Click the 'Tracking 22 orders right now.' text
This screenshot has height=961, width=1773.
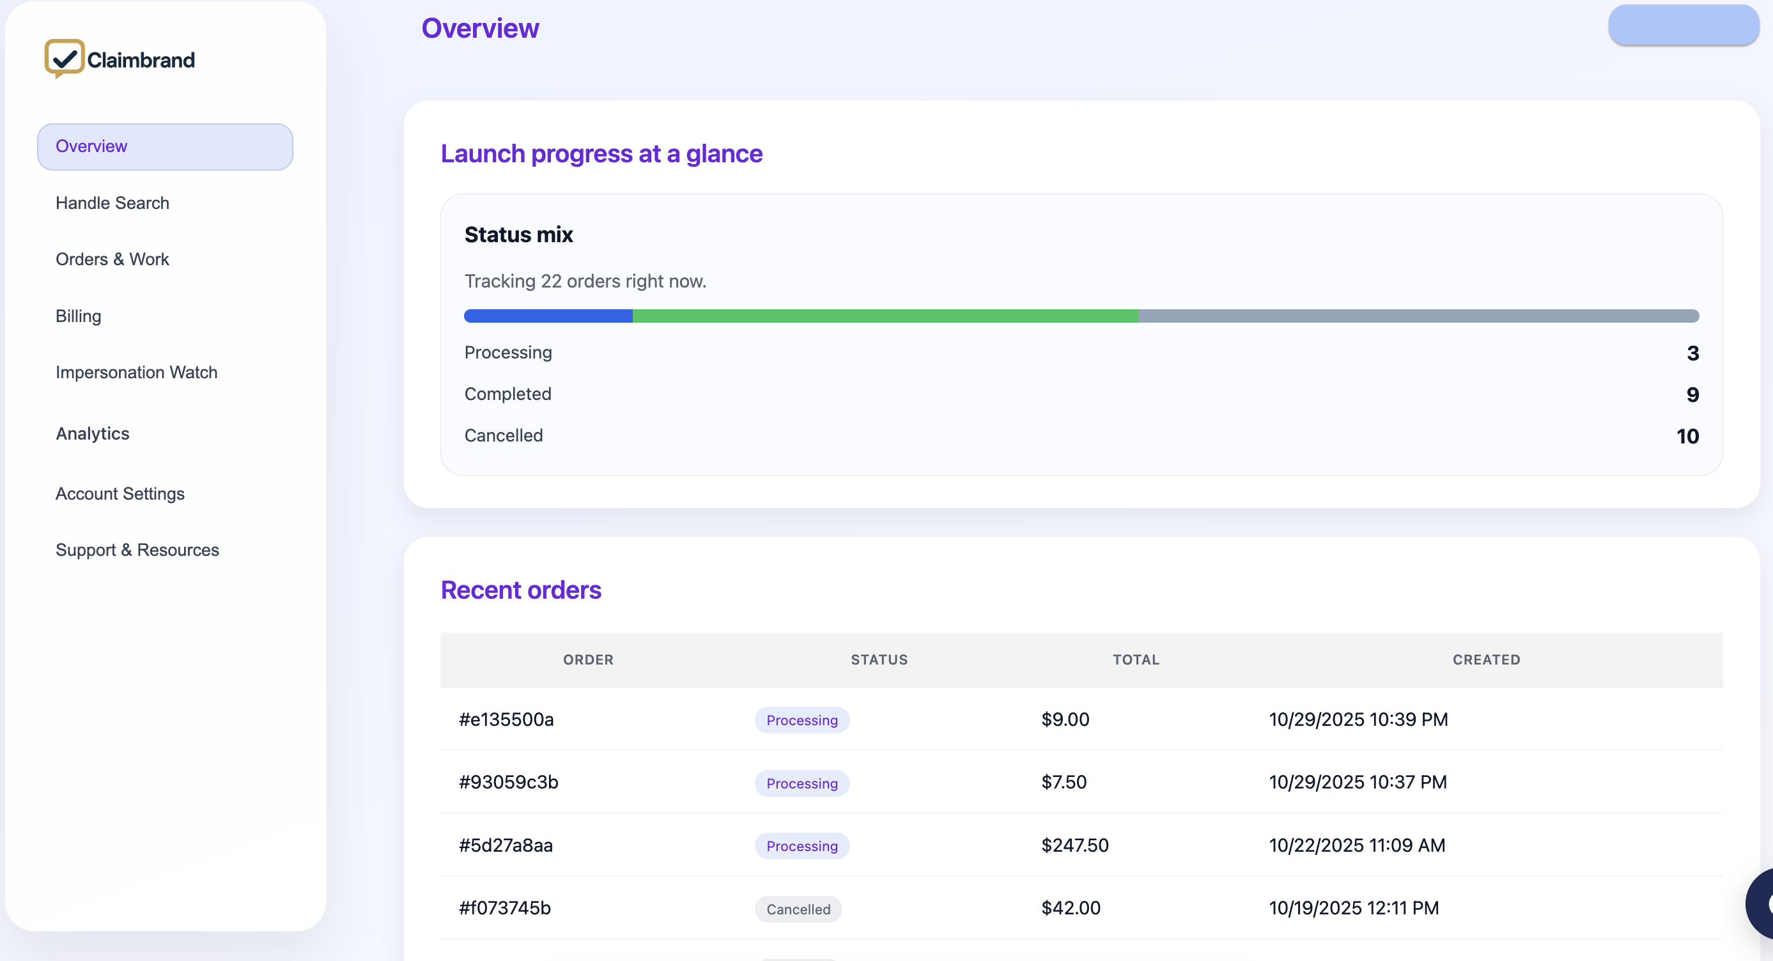[585, 281]
